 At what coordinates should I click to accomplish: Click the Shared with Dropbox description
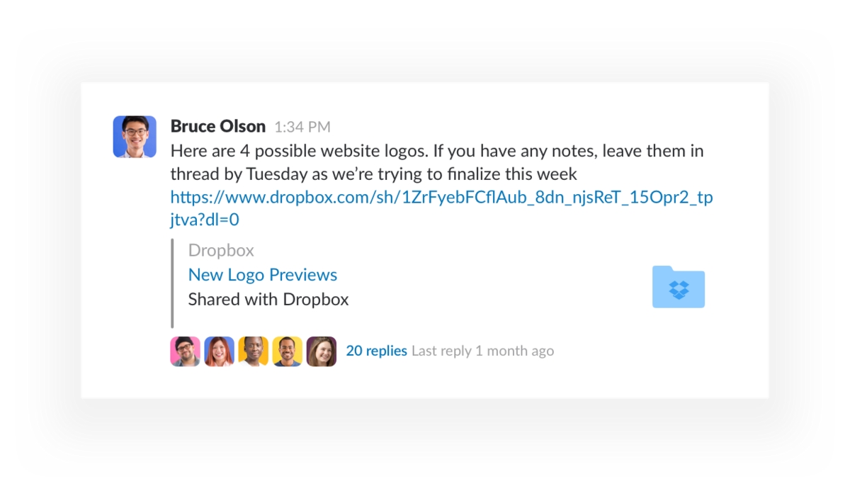[x=268, y=299]
